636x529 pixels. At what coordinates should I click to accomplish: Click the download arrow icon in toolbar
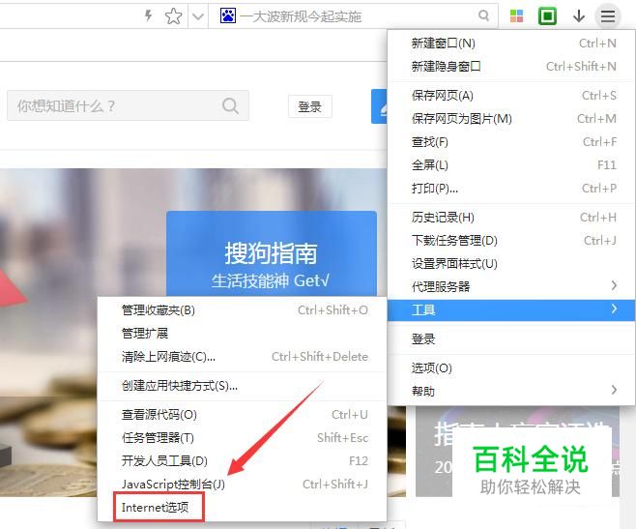(579, 16)
